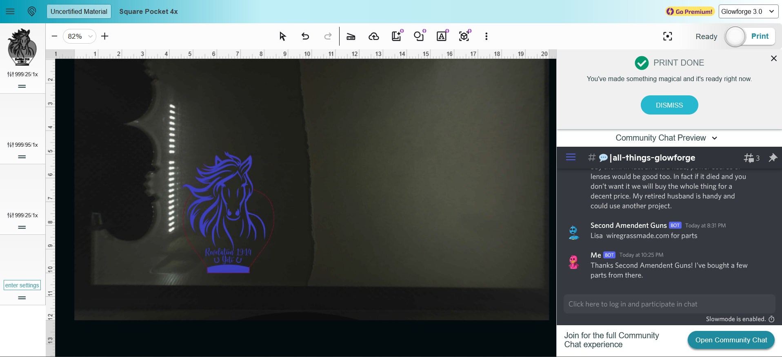Undo the last action

coord(305,36)
